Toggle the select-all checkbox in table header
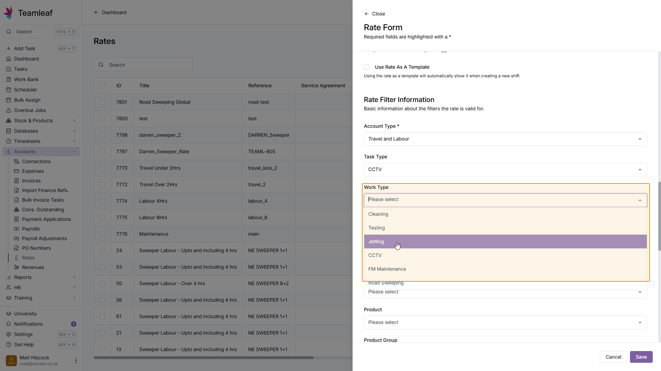This screenshot has height=371, width=661. coord(102,86)
